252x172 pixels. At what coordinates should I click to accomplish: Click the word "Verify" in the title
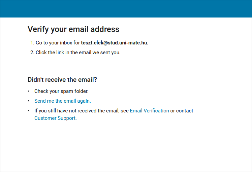point(38,29)
